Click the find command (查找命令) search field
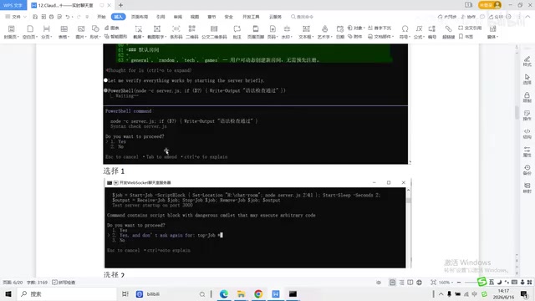535x301 pixels. click(x=303, y=17)
